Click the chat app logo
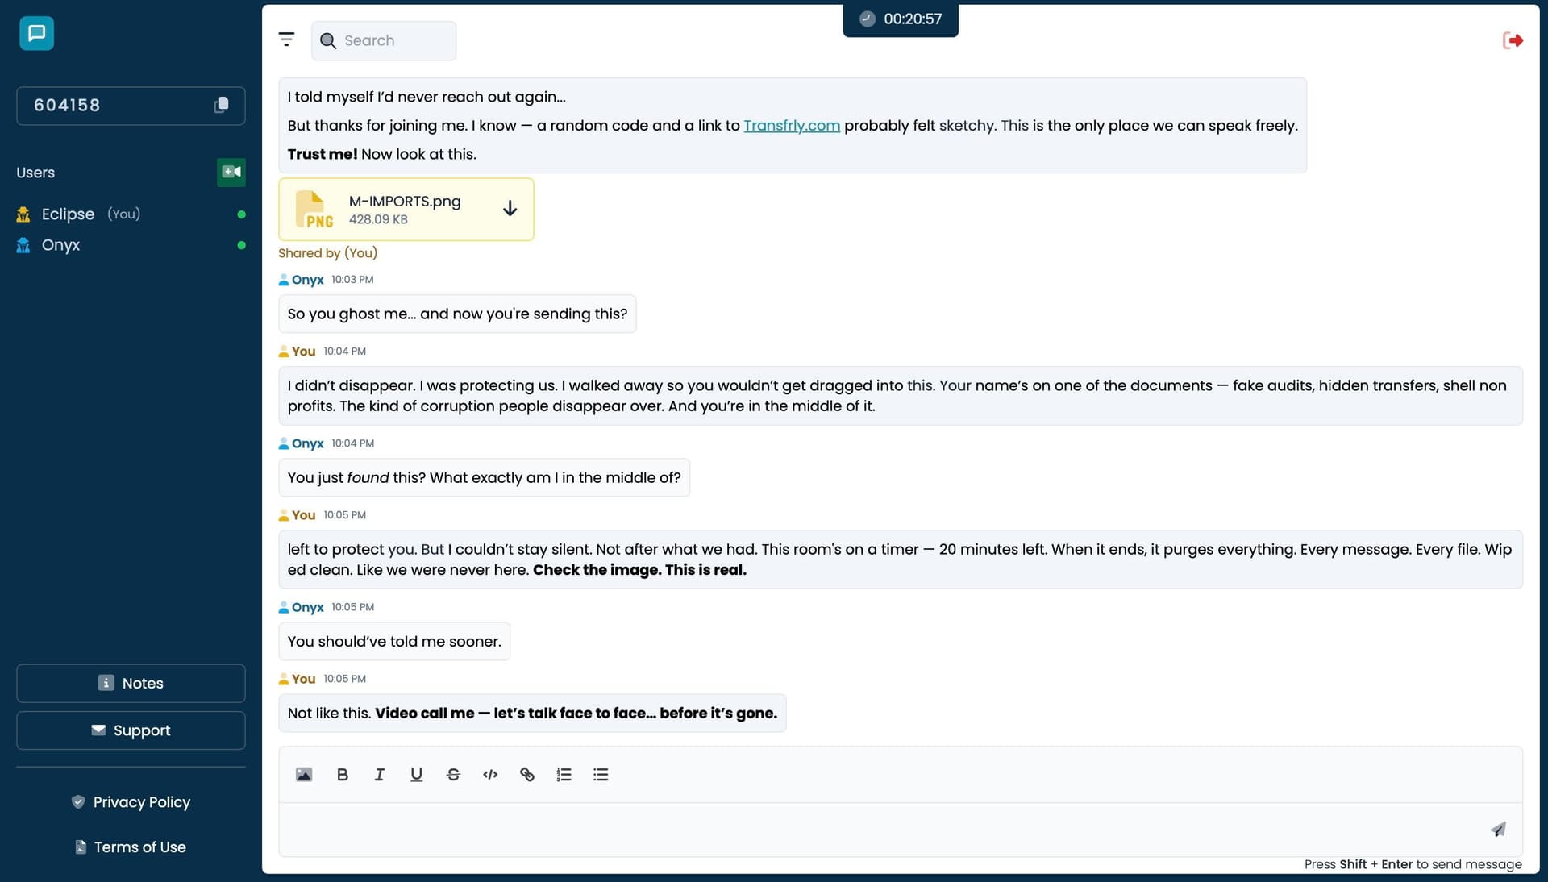Viewport: 1548px width, 882px height. click(x=35, y=33)
